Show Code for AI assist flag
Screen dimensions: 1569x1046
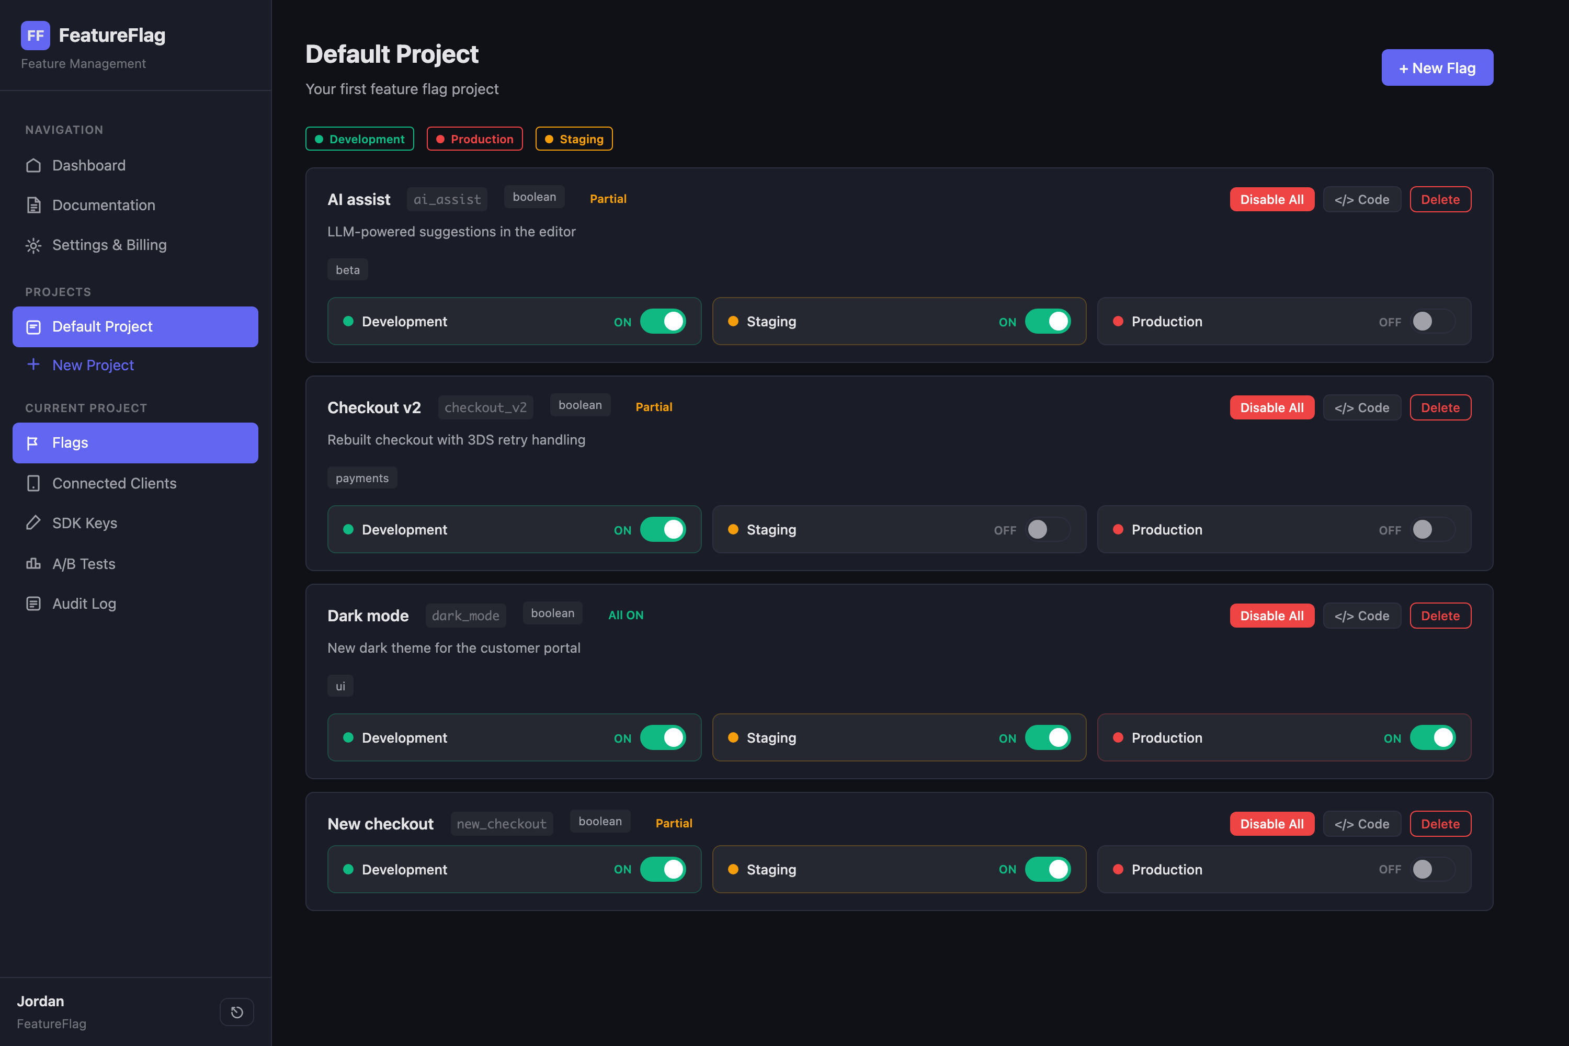(1361, 199)
